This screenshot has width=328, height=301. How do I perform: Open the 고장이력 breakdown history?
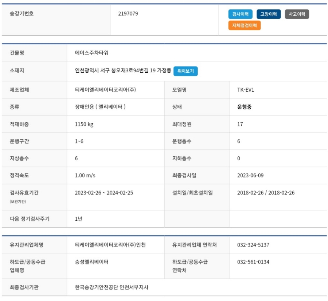(x=269, y=14)
